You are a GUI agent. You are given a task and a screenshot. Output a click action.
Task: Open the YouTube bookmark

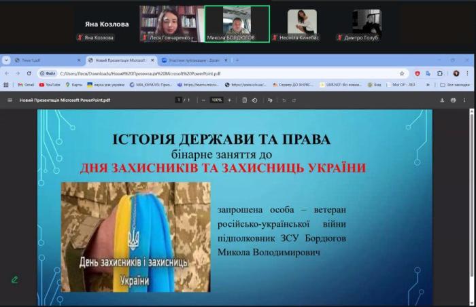(x=50, y=85)
